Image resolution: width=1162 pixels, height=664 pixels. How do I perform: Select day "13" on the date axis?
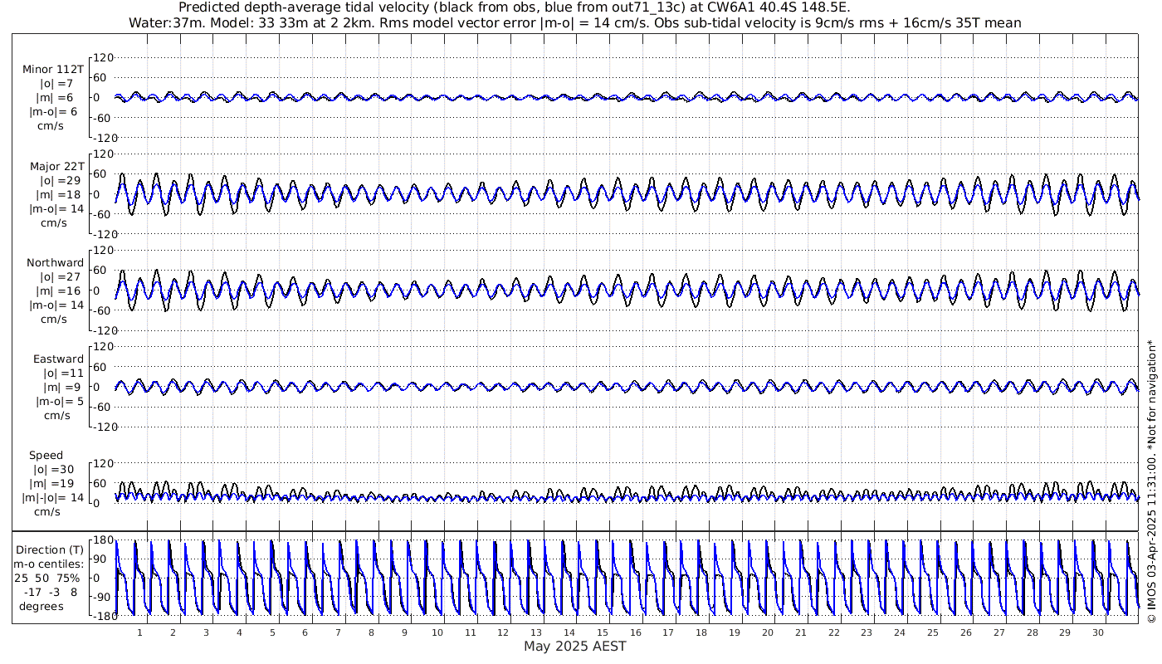coord(536,632)
